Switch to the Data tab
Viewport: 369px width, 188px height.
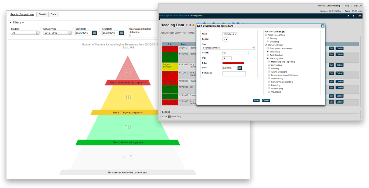tap(53, 15)
